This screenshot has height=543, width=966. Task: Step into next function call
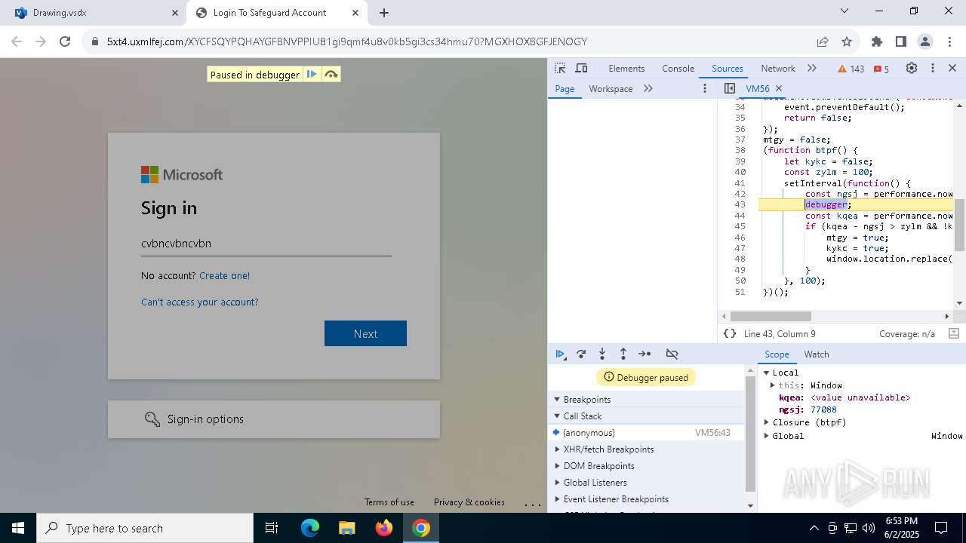tap(602, 354)
